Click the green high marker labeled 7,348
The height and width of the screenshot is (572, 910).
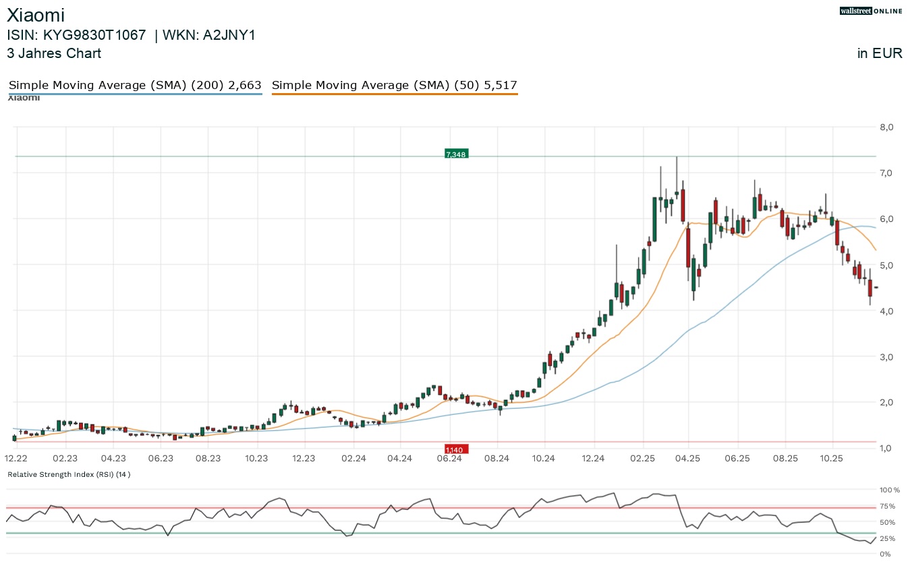(455, 154)
